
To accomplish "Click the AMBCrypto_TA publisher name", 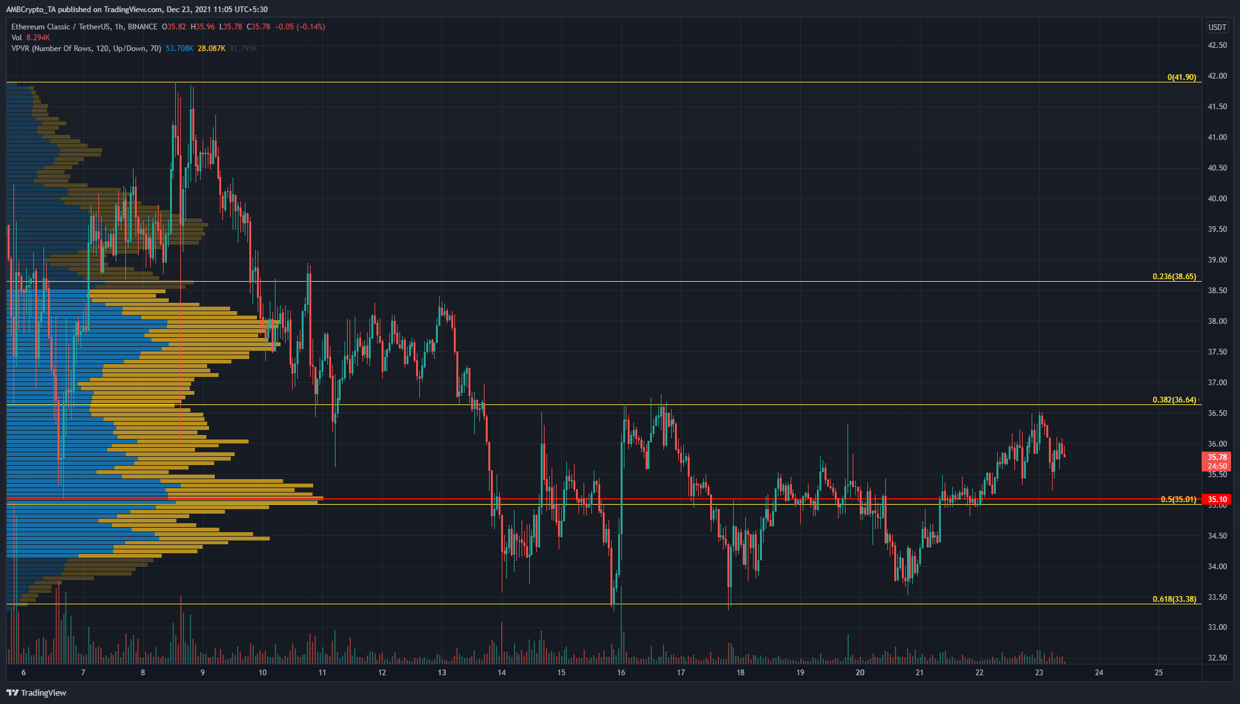I will coord(32,9).
